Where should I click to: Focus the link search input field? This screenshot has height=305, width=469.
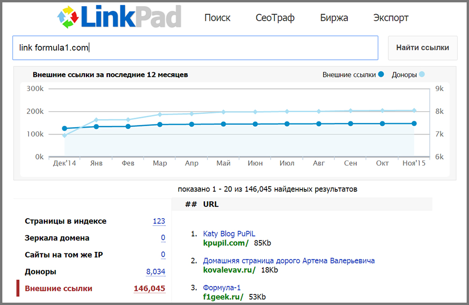click(x=195, y=48)
